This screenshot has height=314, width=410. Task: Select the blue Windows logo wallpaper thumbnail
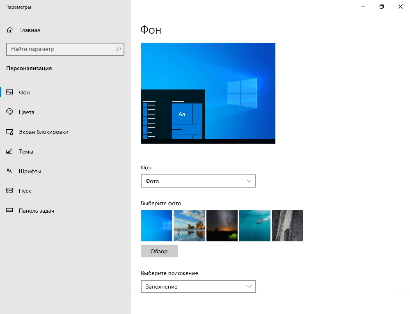point(156,226)
